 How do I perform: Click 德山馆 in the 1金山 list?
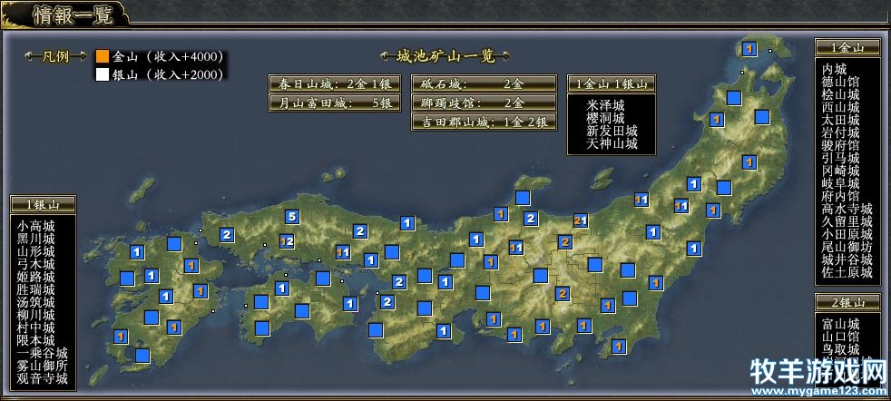pyautogui.click(x=841, y=82)
